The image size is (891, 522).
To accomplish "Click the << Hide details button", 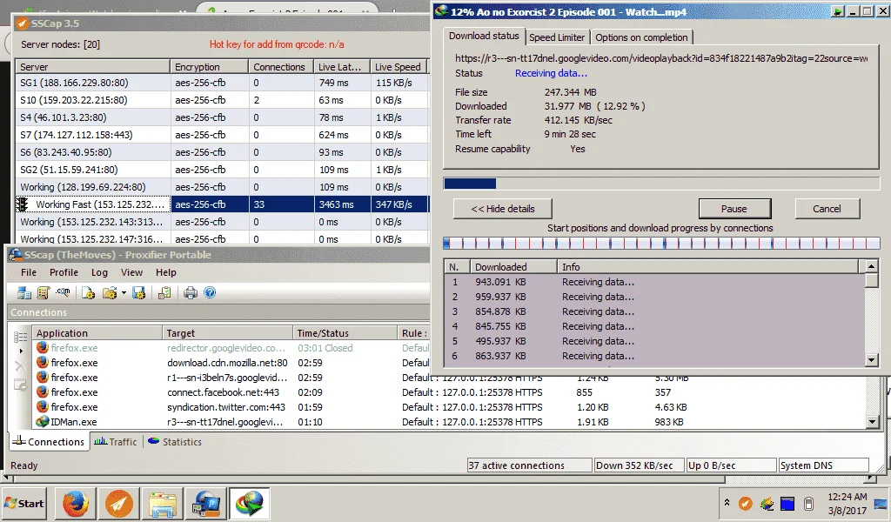I will click(x=502, y=209).
